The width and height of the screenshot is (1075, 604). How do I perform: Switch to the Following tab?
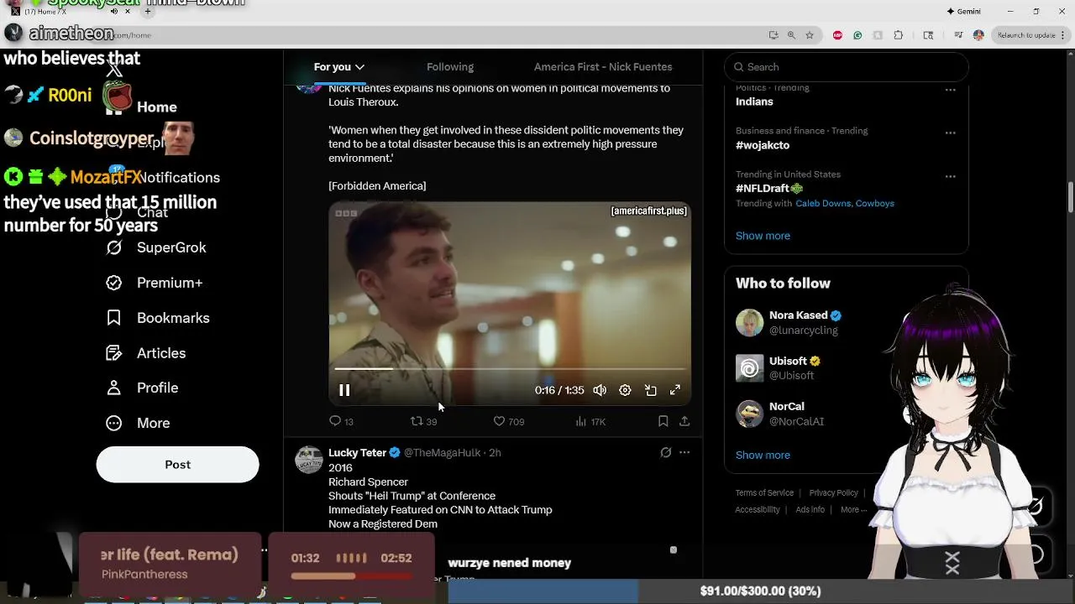pyautogui.click(x=450, y=67)
